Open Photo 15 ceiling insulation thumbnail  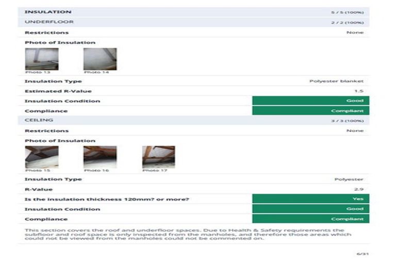click(x=42, y=157)
